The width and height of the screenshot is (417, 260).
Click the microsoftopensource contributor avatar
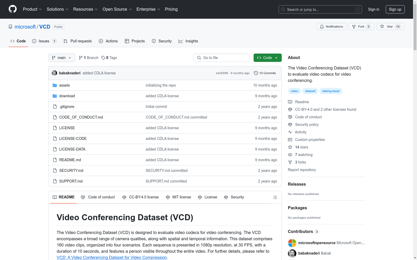(292, 243)
